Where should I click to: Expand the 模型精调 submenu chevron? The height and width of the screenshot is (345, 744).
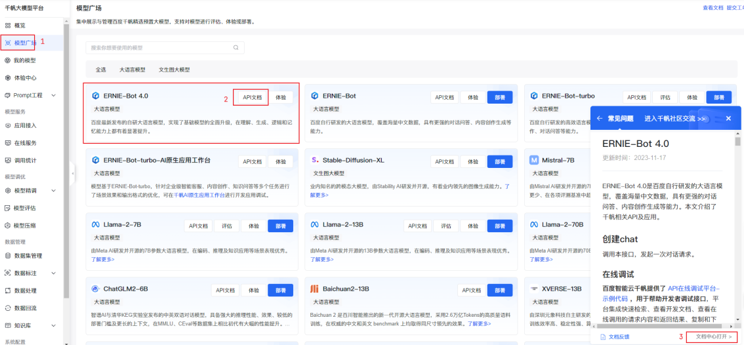click(54, 191)
